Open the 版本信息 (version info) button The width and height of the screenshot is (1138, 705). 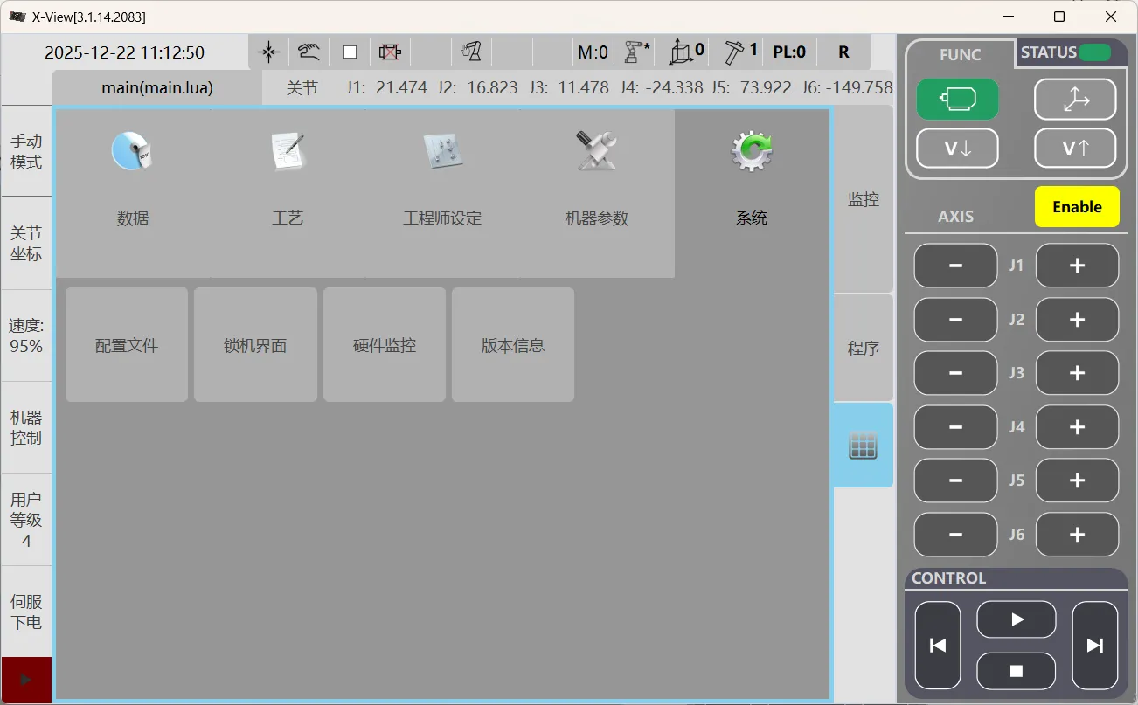click(x=513, y=345)
